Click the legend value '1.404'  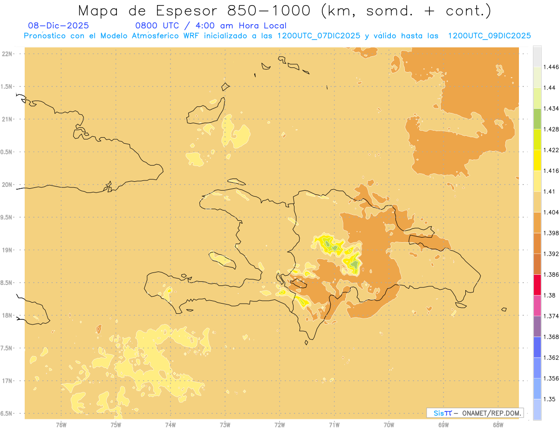click(551, 212)
